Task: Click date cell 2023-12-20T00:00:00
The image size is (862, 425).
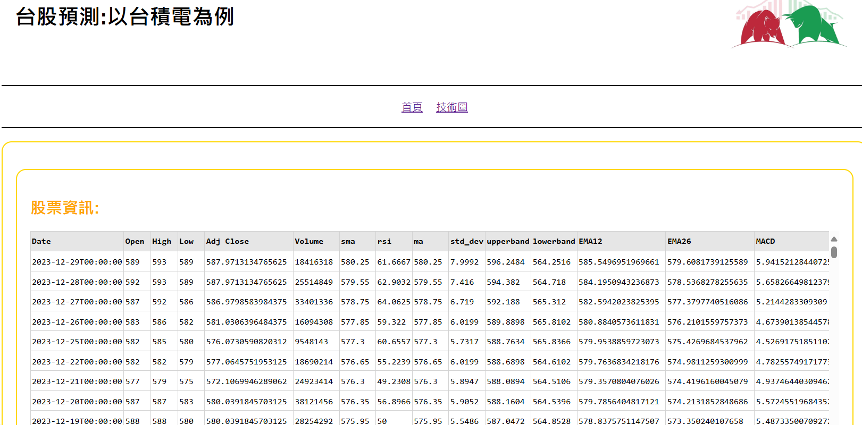Action: coord(77,402)
